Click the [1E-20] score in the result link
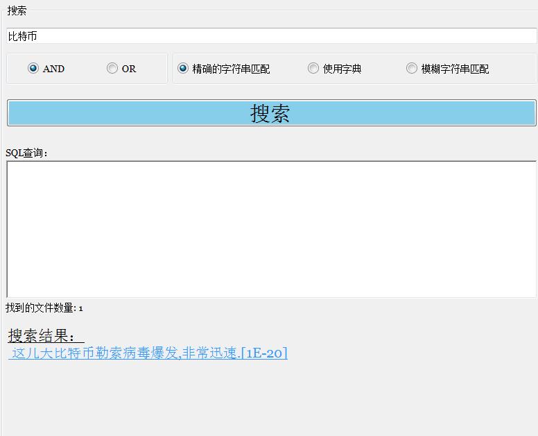This screenshot has height=436, width=538. click(x=264, y=353)
